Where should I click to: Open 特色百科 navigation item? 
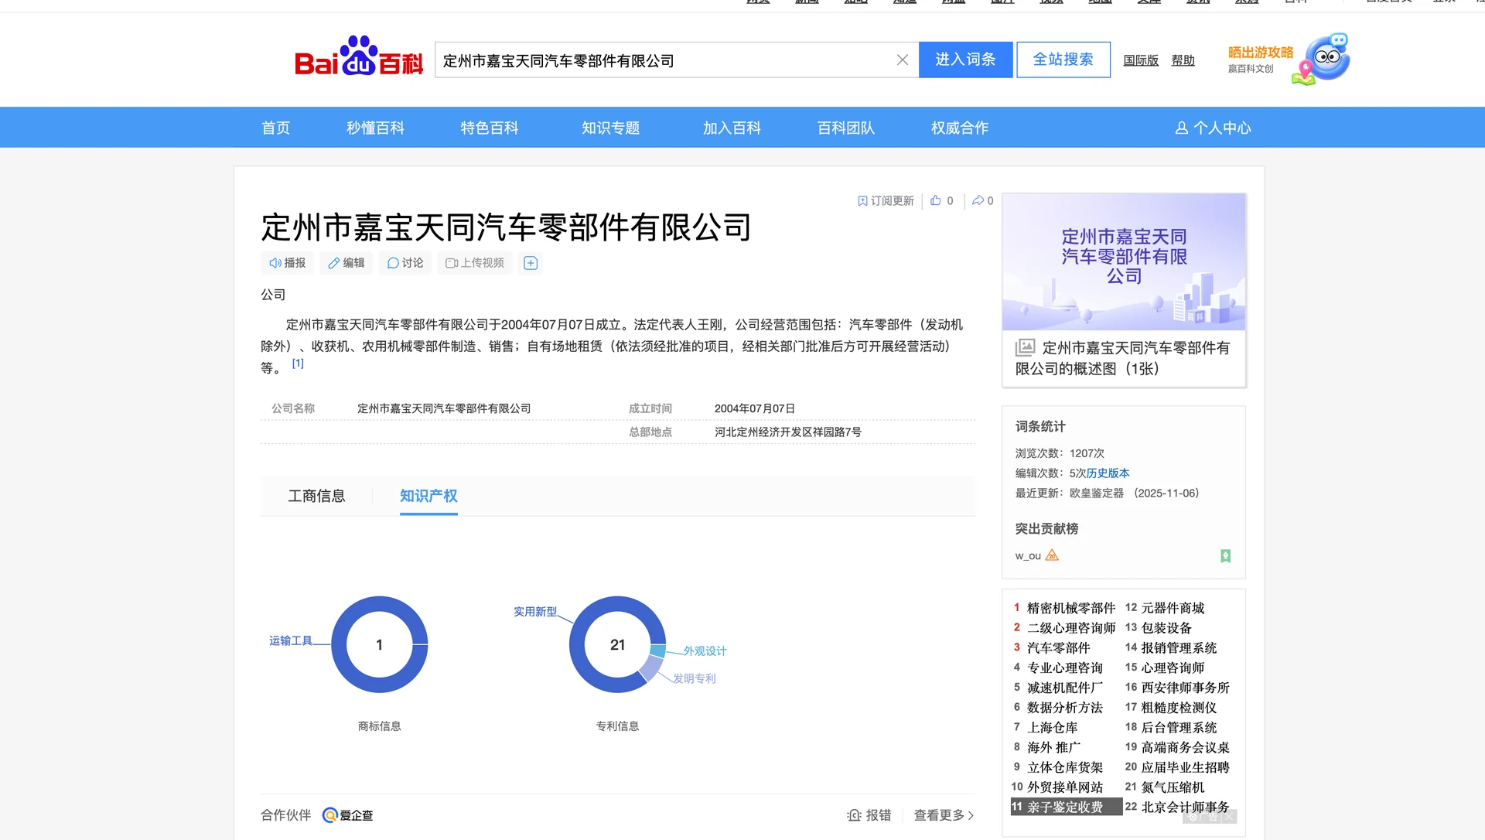[x=490, y=128]
